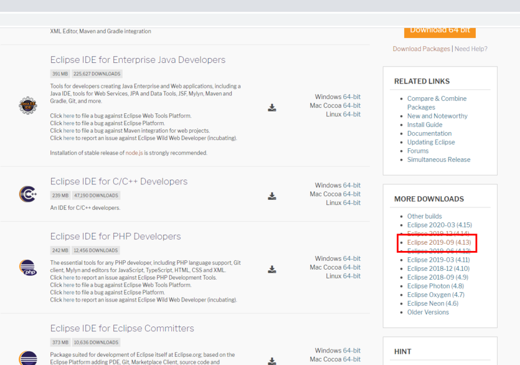Open Eclipse Photon (4.8) link
The width and height of the screenshot is (520, 365).
point(435,286)
